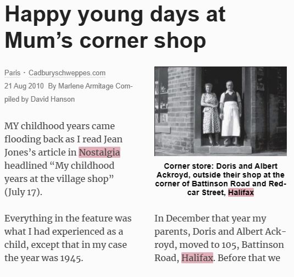Click the woman in floral dress
This screenshot has height=277, width=294.
click(x=210, y=113)
